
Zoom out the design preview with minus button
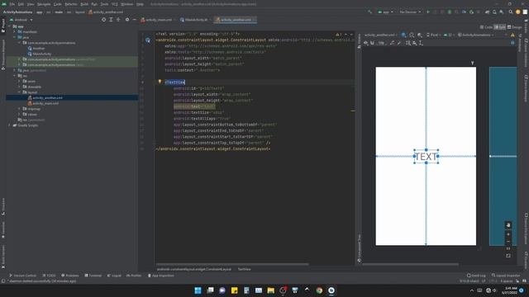tap(508, 242)
